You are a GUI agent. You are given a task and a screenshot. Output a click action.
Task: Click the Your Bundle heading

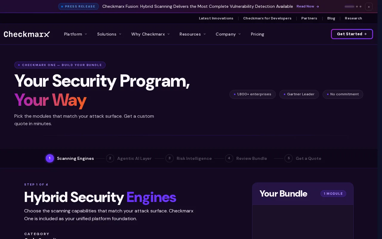(283, 194)
